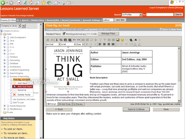This screenshot has height=139, width=185.
Task: Click the browser Stop icon
Action: [19, 3]
